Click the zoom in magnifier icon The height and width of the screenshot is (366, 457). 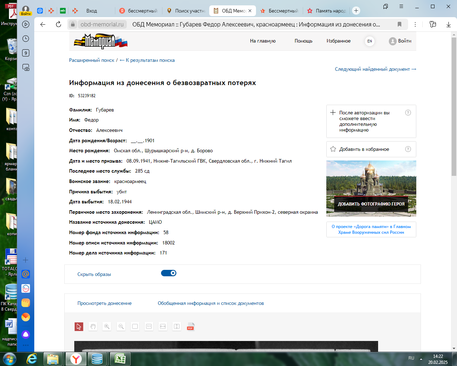coord(107,326)
